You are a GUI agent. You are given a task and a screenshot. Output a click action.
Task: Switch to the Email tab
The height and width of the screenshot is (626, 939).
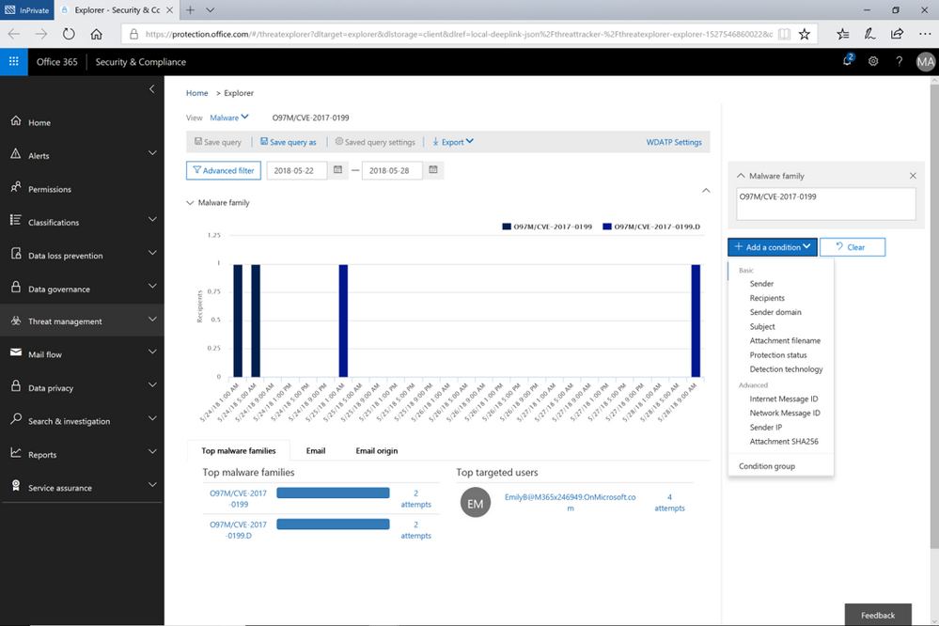coord(315,450)
